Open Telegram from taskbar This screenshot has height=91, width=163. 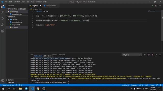(x=26, y=89)
